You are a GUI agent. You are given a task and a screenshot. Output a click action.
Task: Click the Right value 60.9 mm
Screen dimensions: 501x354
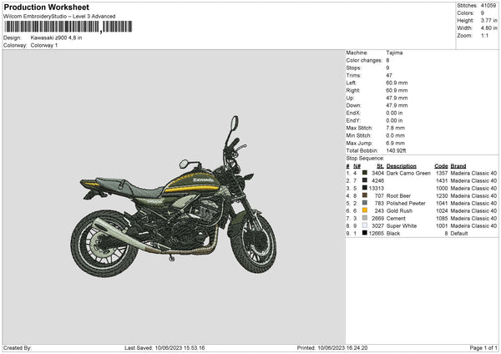pos(397,90)
